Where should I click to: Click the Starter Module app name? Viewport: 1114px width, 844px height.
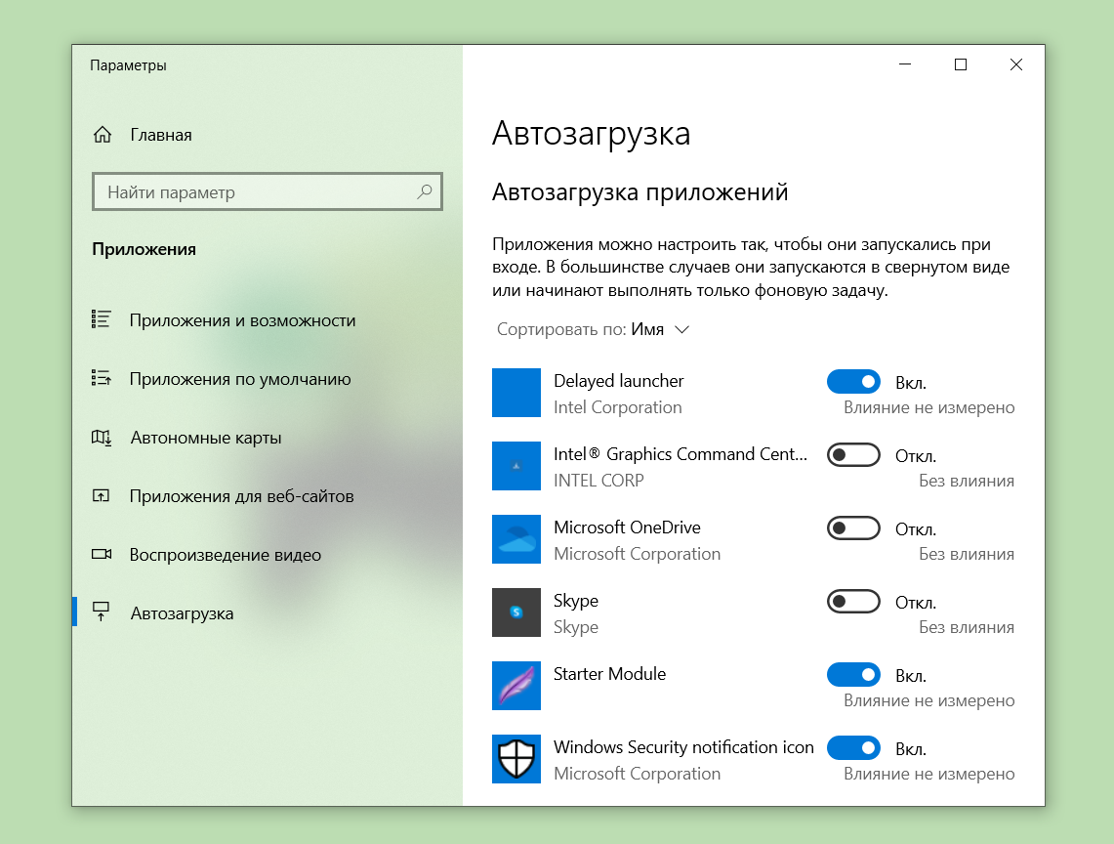[x=609, y=673]
